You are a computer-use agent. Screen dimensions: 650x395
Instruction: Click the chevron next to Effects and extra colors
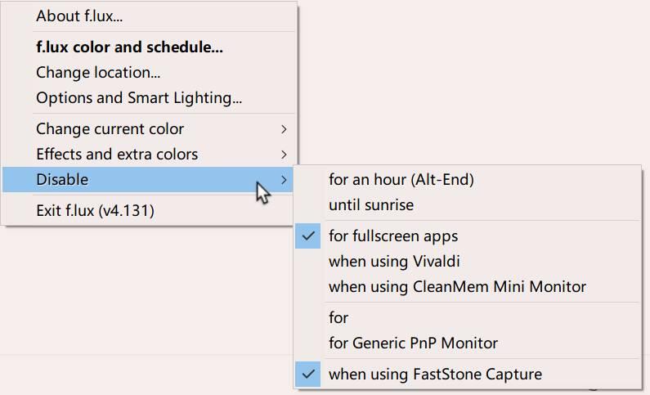coord(284,155)
